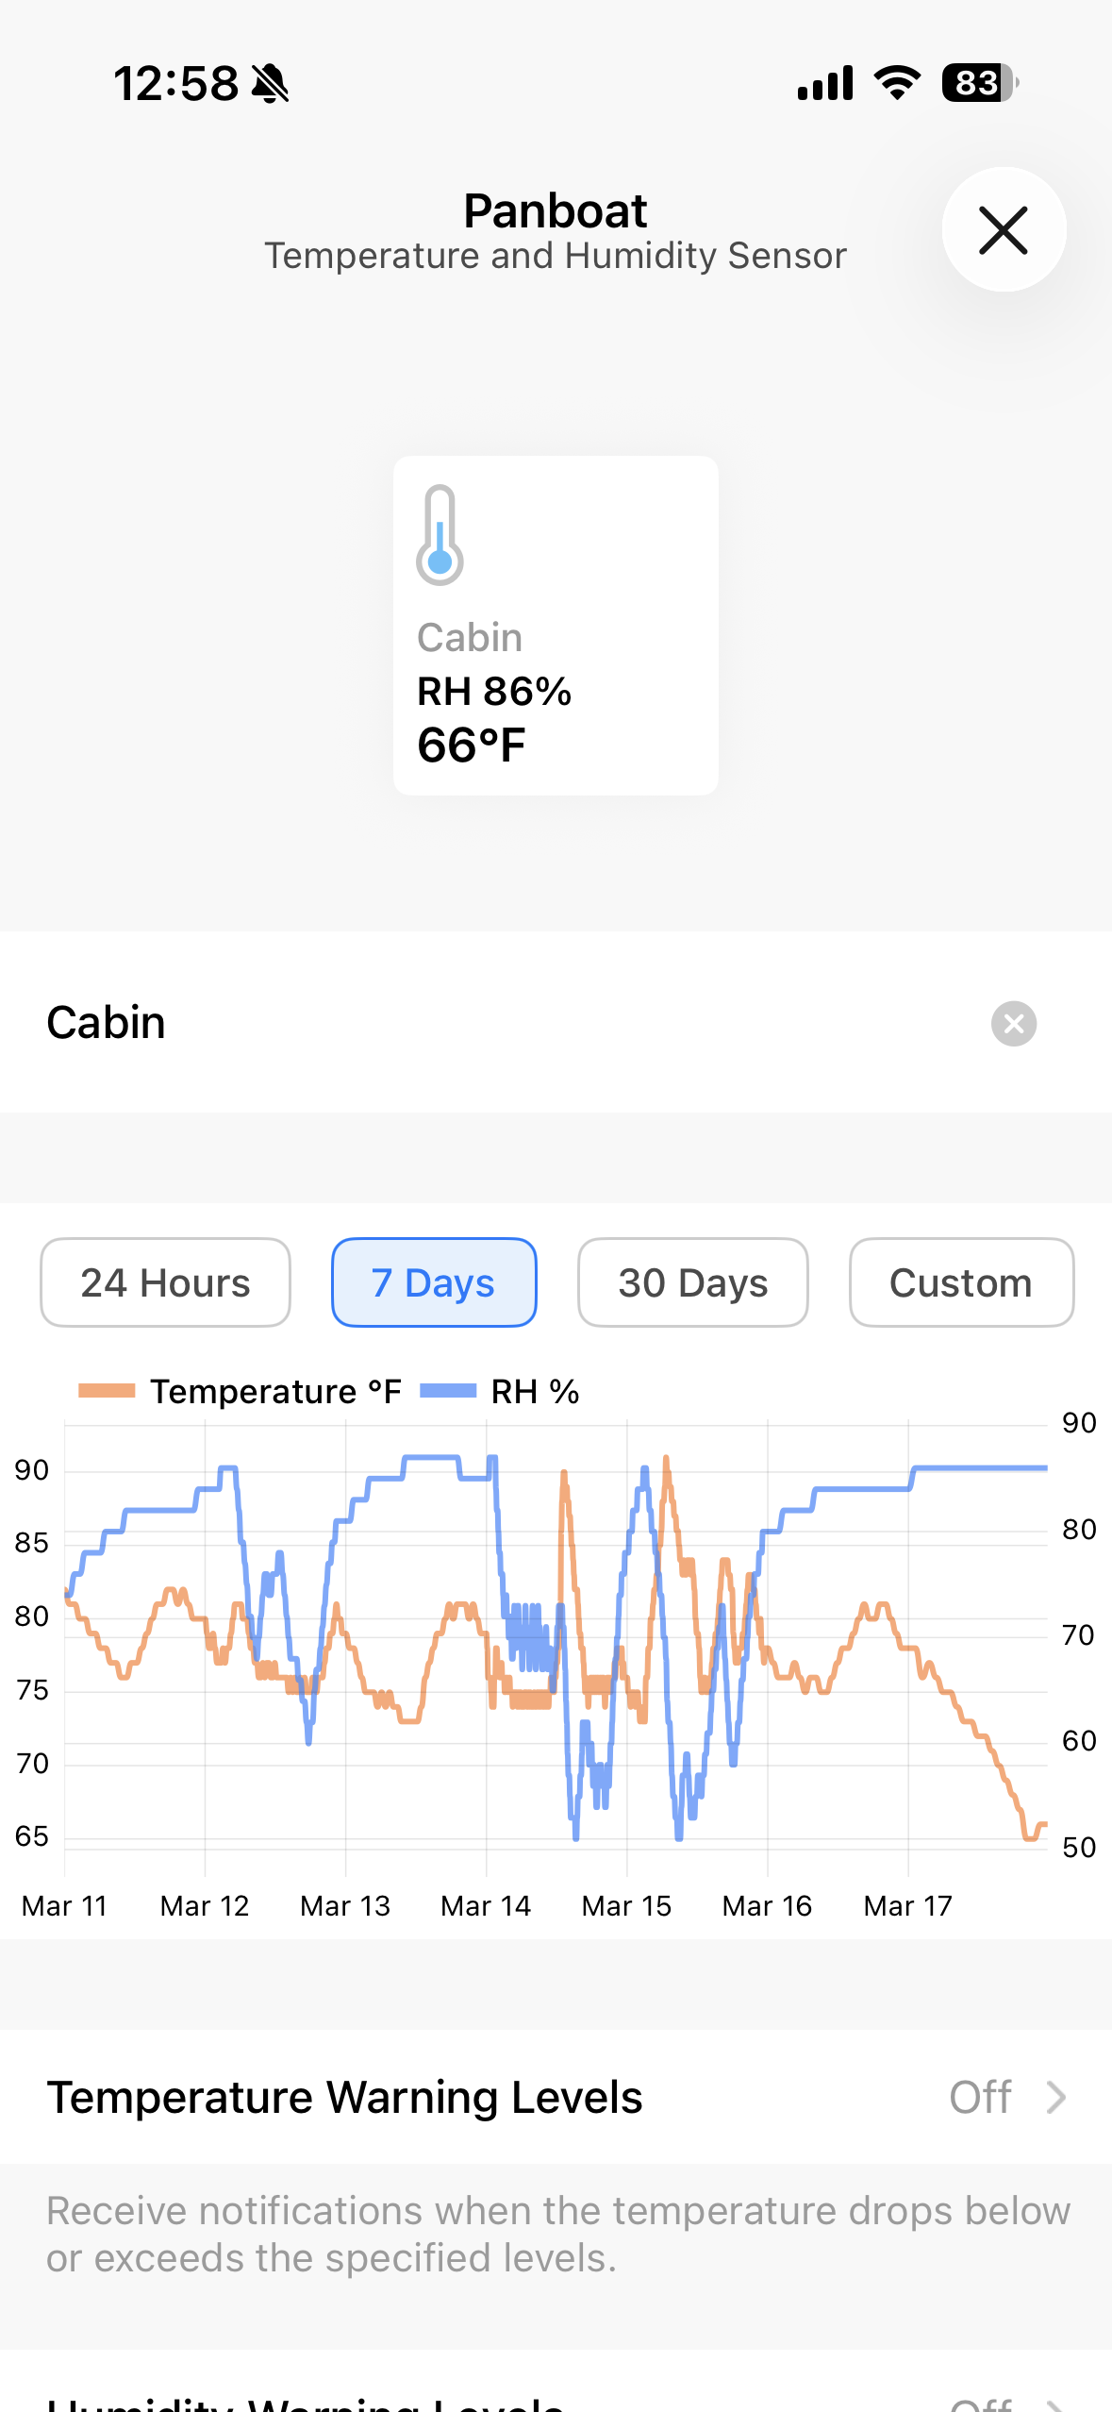Close the Panboat sensor screen
This screenshot has width=1112, height=2412.
(1004, 230)
